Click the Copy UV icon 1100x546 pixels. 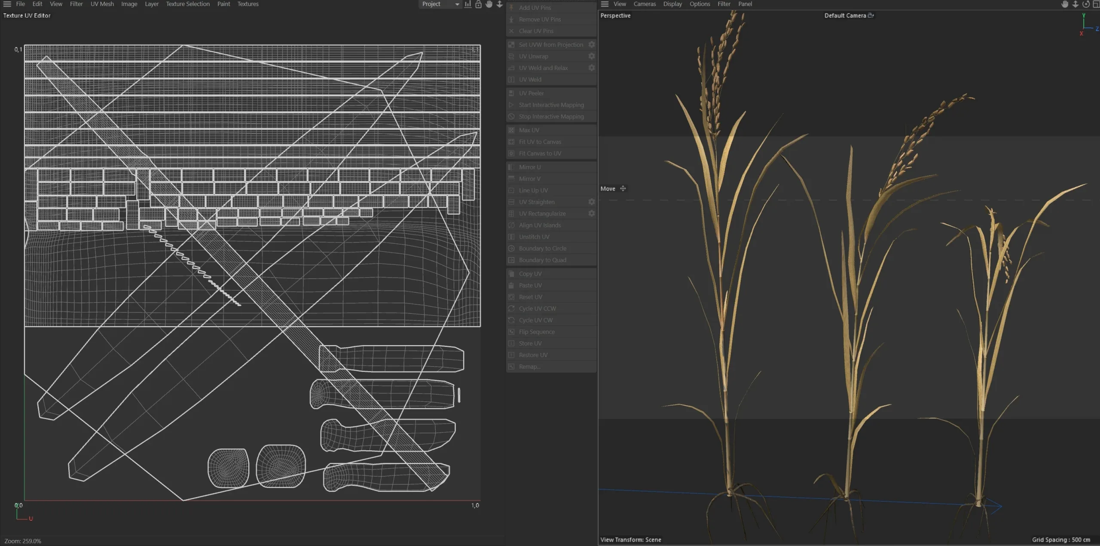(511, 273)
